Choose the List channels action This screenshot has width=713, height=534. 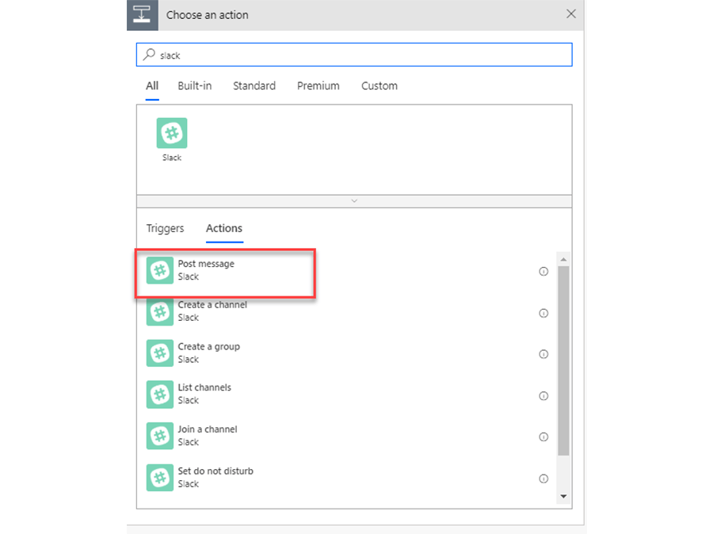(348, 395)
